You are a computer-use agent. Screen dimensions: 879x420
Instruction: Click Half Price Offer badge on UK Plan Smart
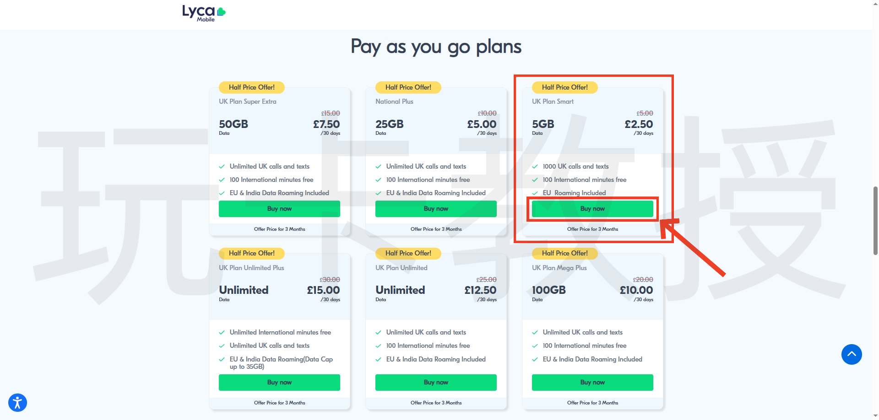tap(564, 87)
